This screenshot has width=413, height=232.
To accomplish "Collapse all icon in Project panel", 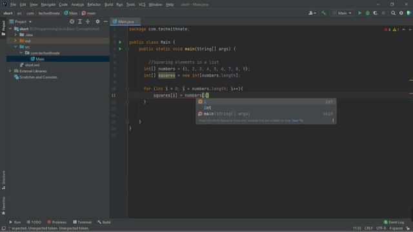I will point(88,21).
